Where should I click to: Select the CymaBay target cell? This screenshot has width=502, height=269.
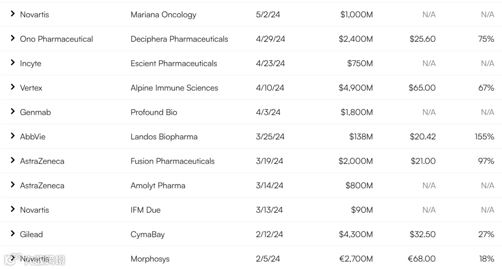[147, 235]
